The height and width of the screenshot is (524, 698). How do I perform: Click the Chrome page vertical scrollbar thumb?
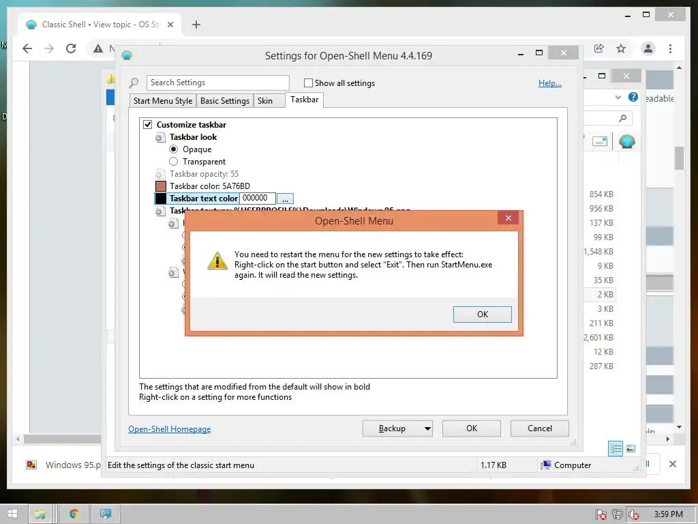click(679, 158)
